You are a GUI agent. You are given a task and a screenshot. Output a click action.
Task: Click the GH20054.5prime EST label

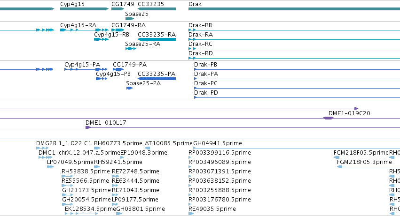point(86,200)
